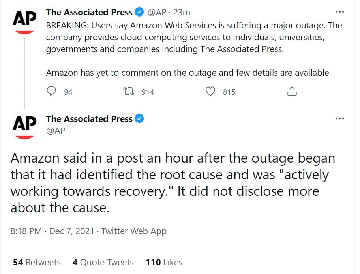Open more options on the second tweet
Viewport: 360px width, 274px height.
[x=340, y=118]
